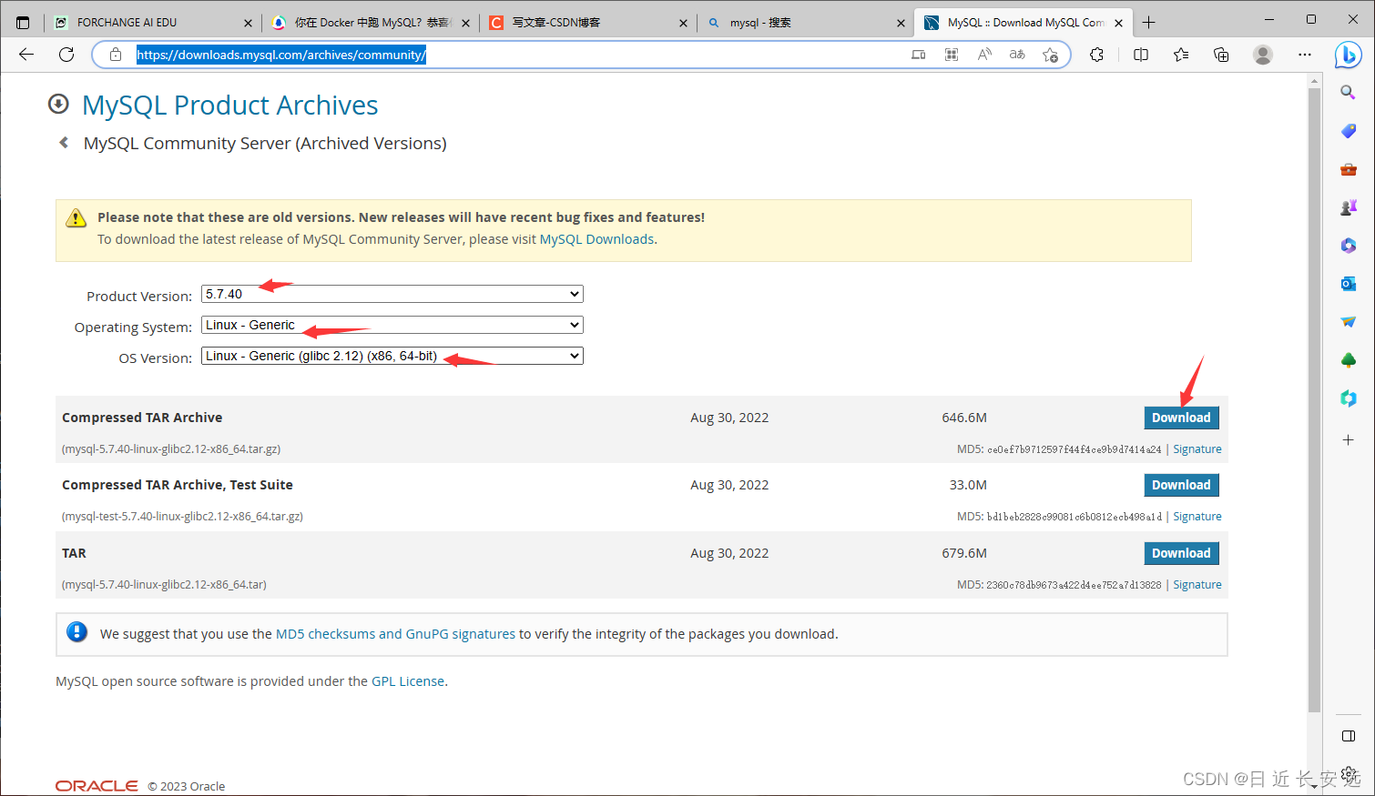Open collections icon in toolbar
This screenshot has height=796, width=1375.
coord(1221,55)
